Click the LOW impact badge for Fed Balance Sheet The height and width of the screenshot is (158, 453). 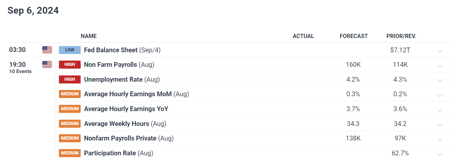[70, 50]
